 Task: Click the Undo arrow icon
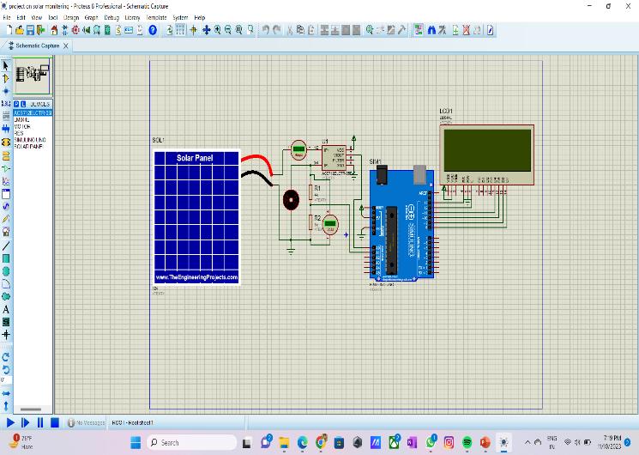[265, 30]
